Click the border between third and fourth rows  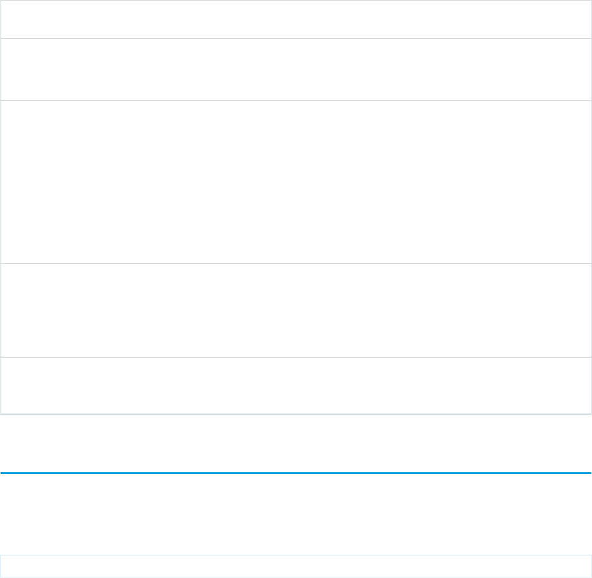(x=295, y=263)
